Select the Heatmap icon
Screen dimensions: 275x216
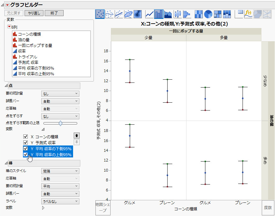[x=199, y=14]
